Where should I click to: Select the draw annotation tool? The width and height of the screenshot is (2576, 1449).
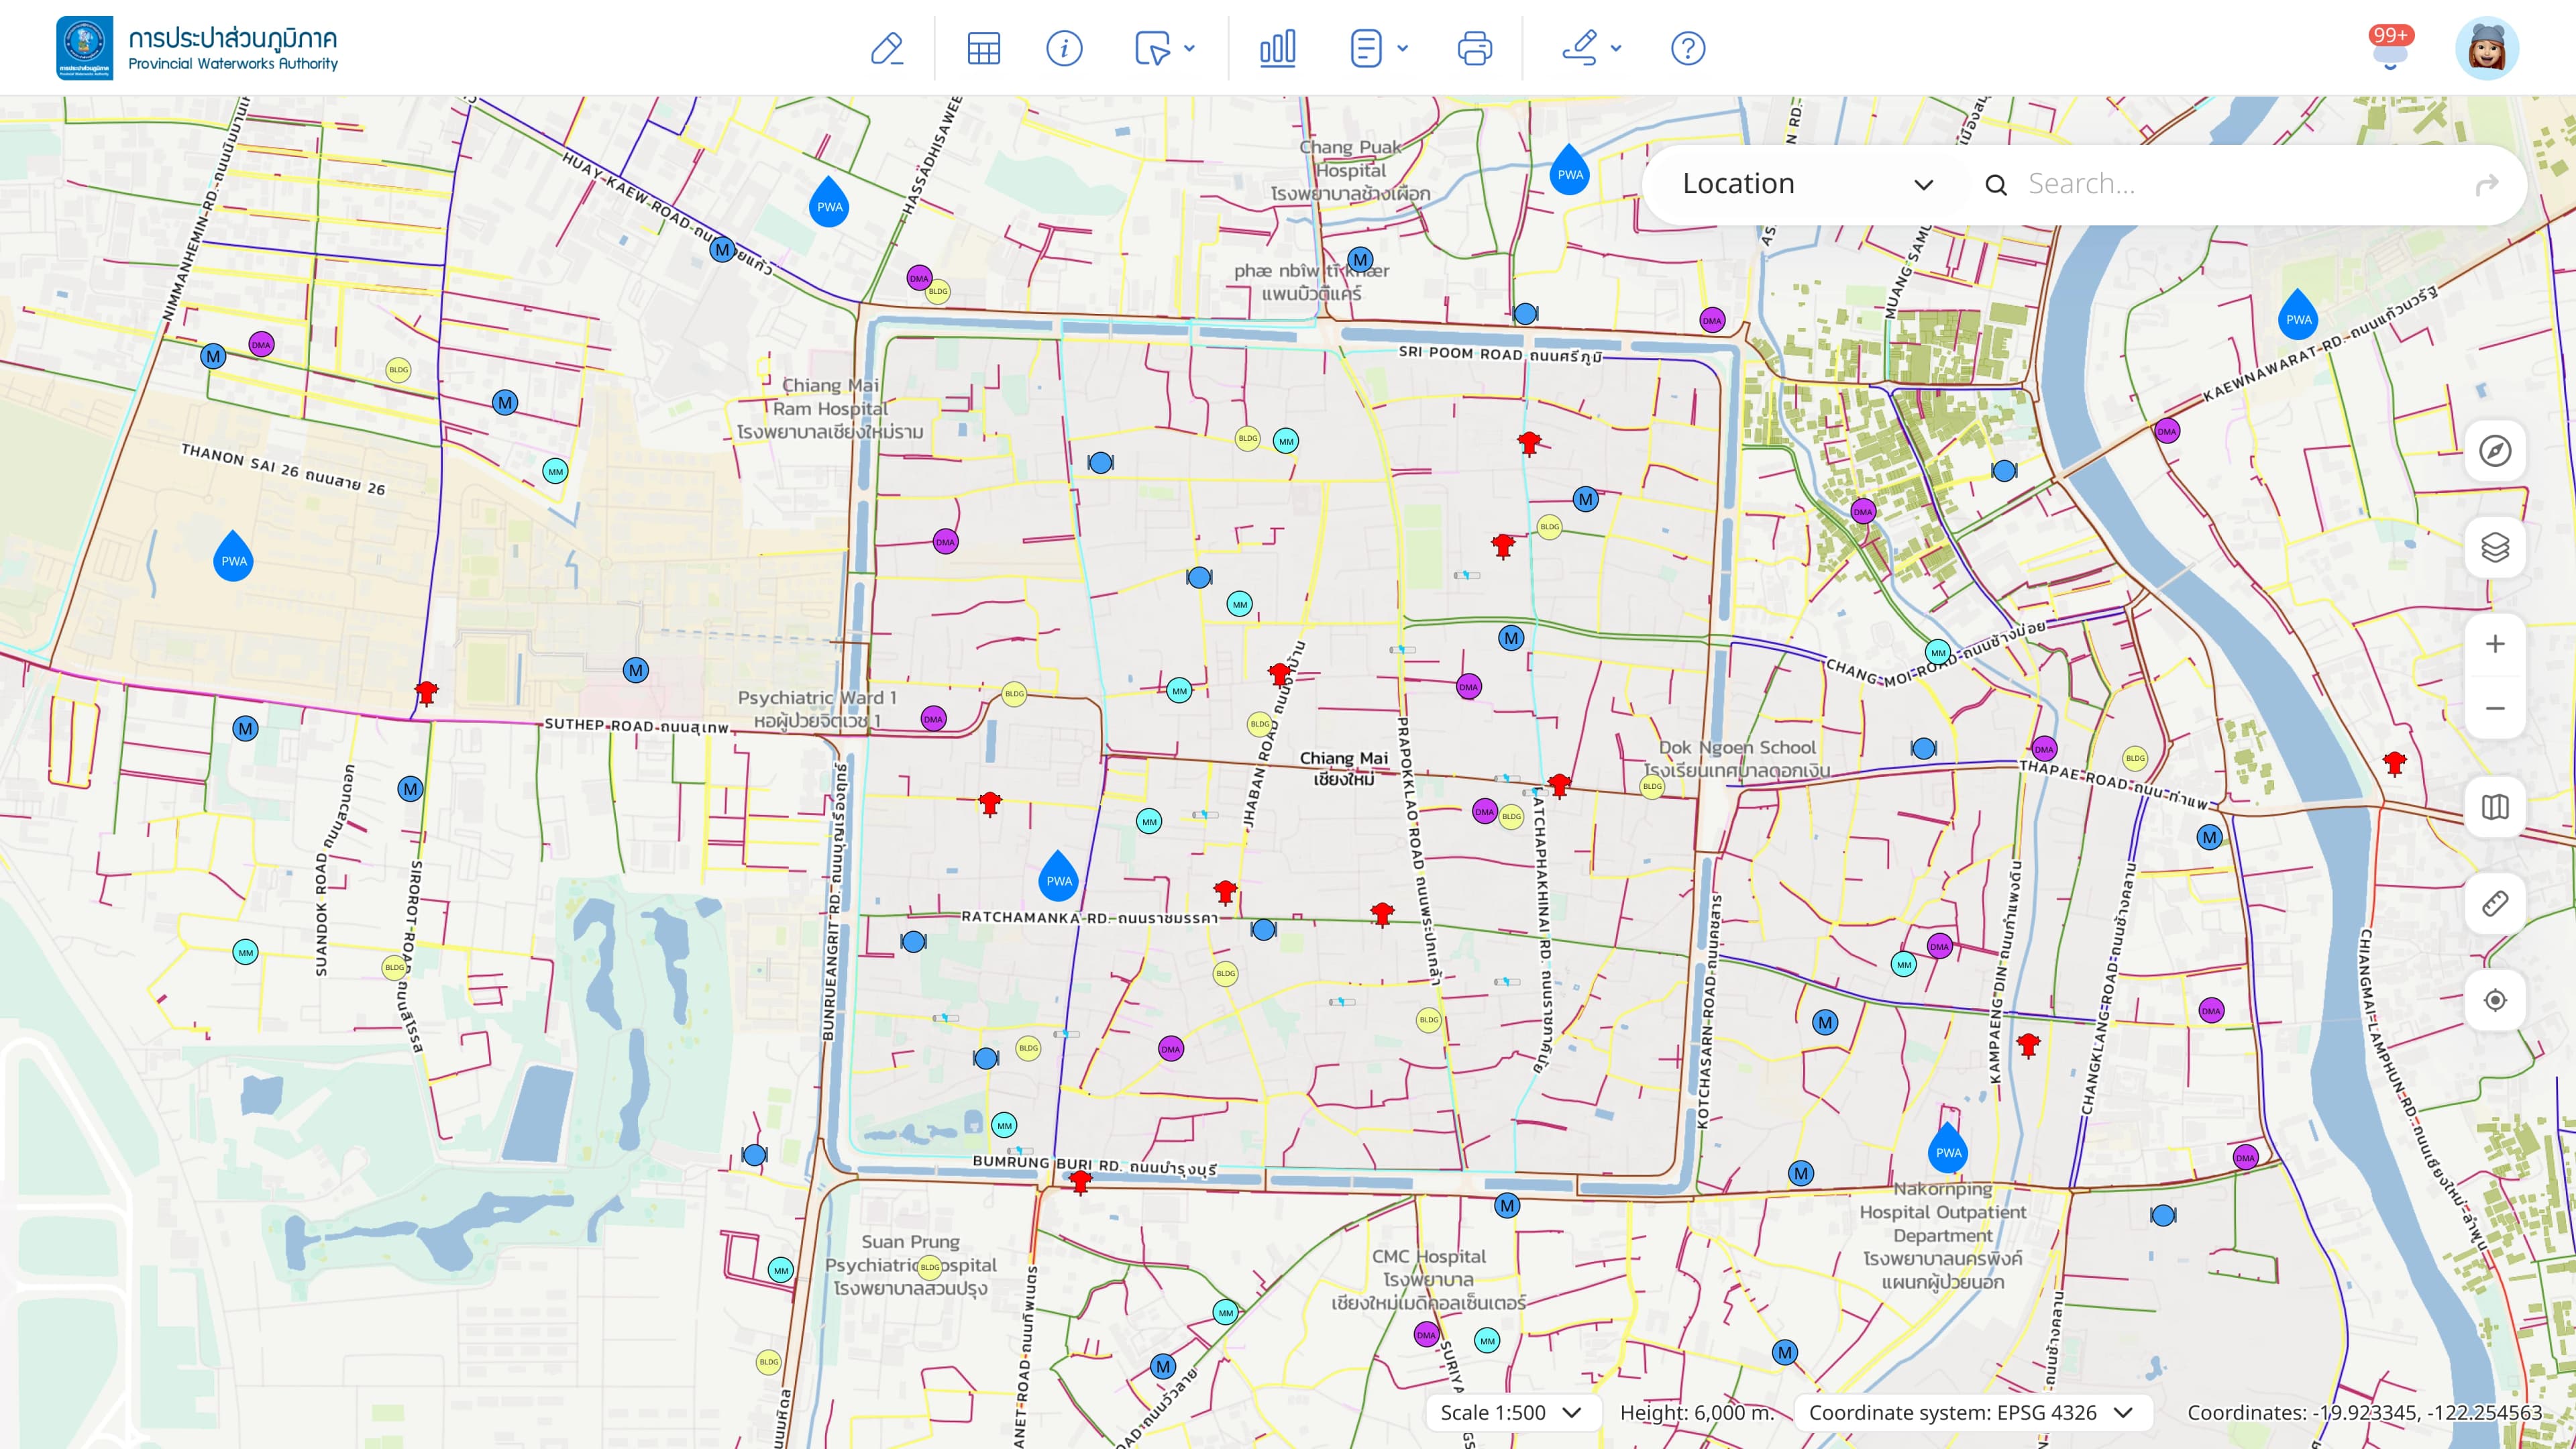point(1580,48)
